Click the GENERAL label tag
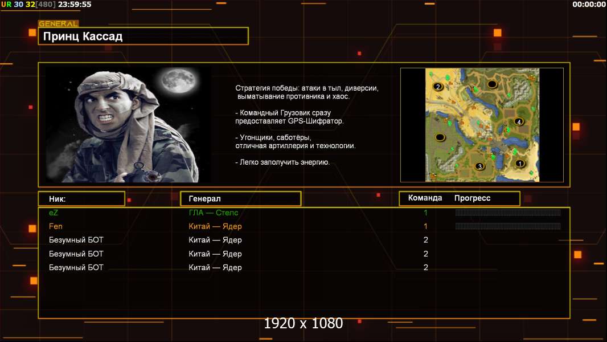607x342 pixels. 59,23
